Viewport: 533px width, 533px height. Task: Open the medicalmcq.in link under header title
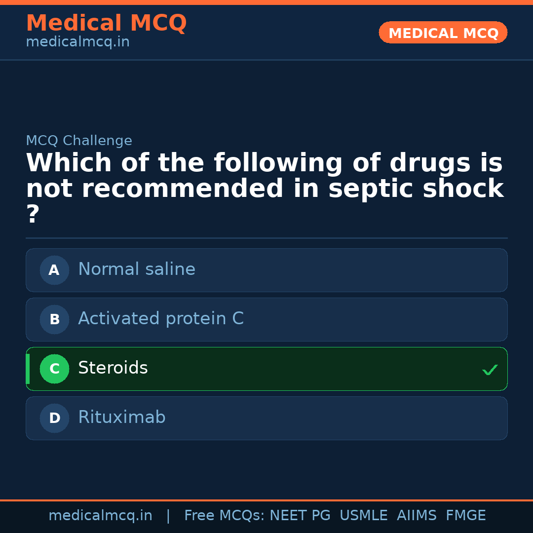point(77,42)
